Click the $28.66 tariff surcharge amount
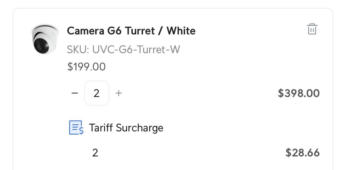 point(302,153)
